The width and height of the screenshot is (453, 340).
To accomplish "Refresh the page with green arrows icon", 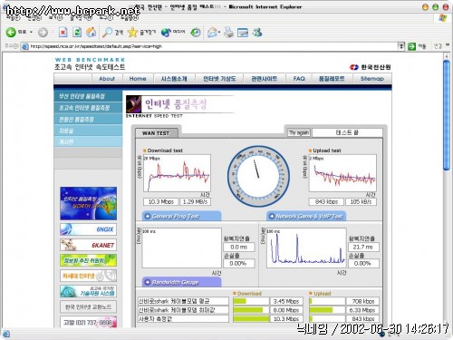I will coord(77,32).
